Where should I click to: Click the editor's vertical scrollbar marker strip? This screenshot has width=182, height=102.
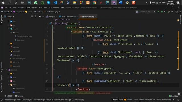178,50
